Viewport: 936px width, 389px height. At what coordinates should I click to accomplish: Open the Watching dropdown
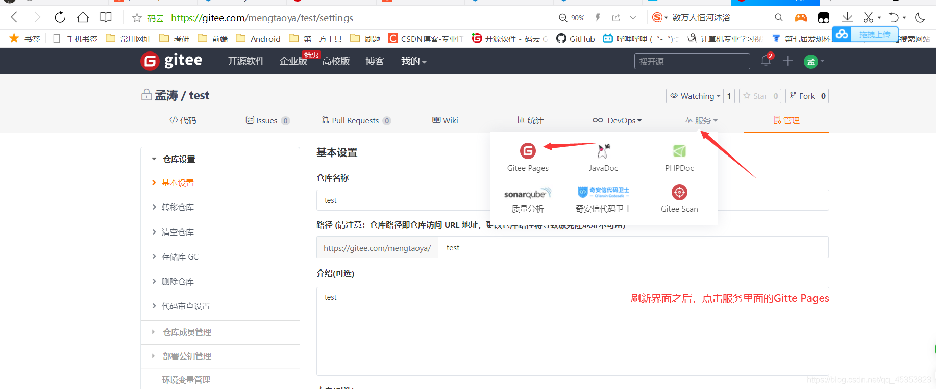695,96
